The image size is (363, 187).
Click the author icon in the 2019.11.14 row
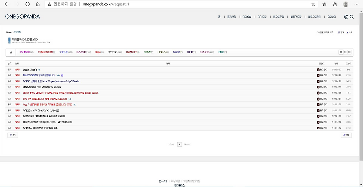[x=318, y=128]
